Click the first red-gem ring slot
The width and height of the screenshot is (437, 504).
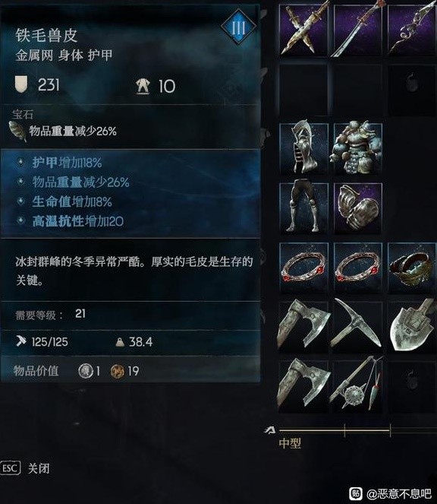[x=303, y=268]
